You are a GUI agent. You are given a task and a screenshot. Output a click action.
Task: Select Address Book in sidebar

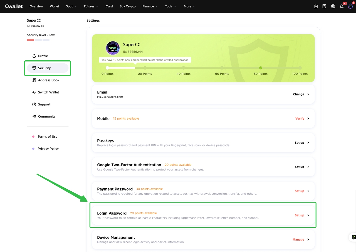click(x=48, y=80)
